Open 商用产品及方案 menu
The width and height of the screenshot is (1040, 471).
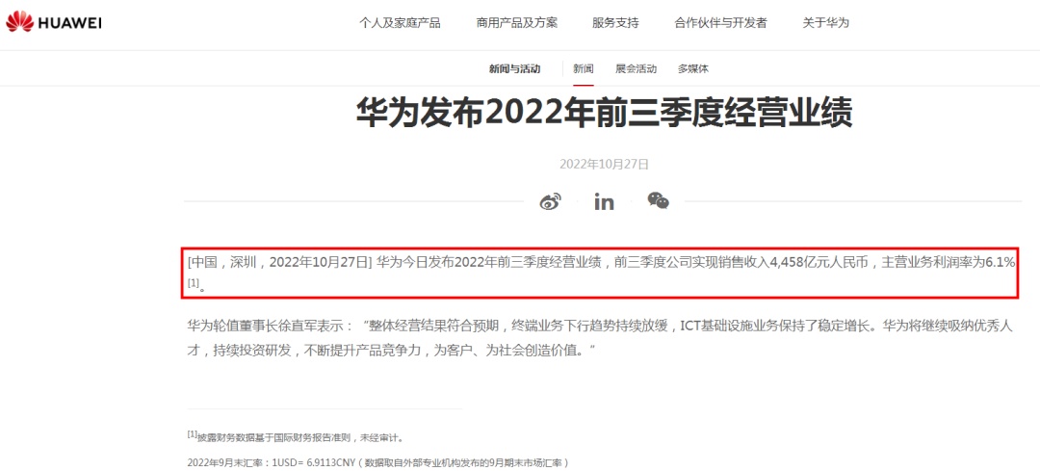517,22
